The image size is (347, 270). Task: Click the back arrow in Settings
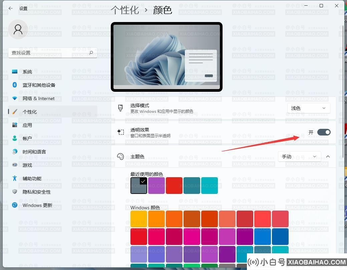pos(10,8)
